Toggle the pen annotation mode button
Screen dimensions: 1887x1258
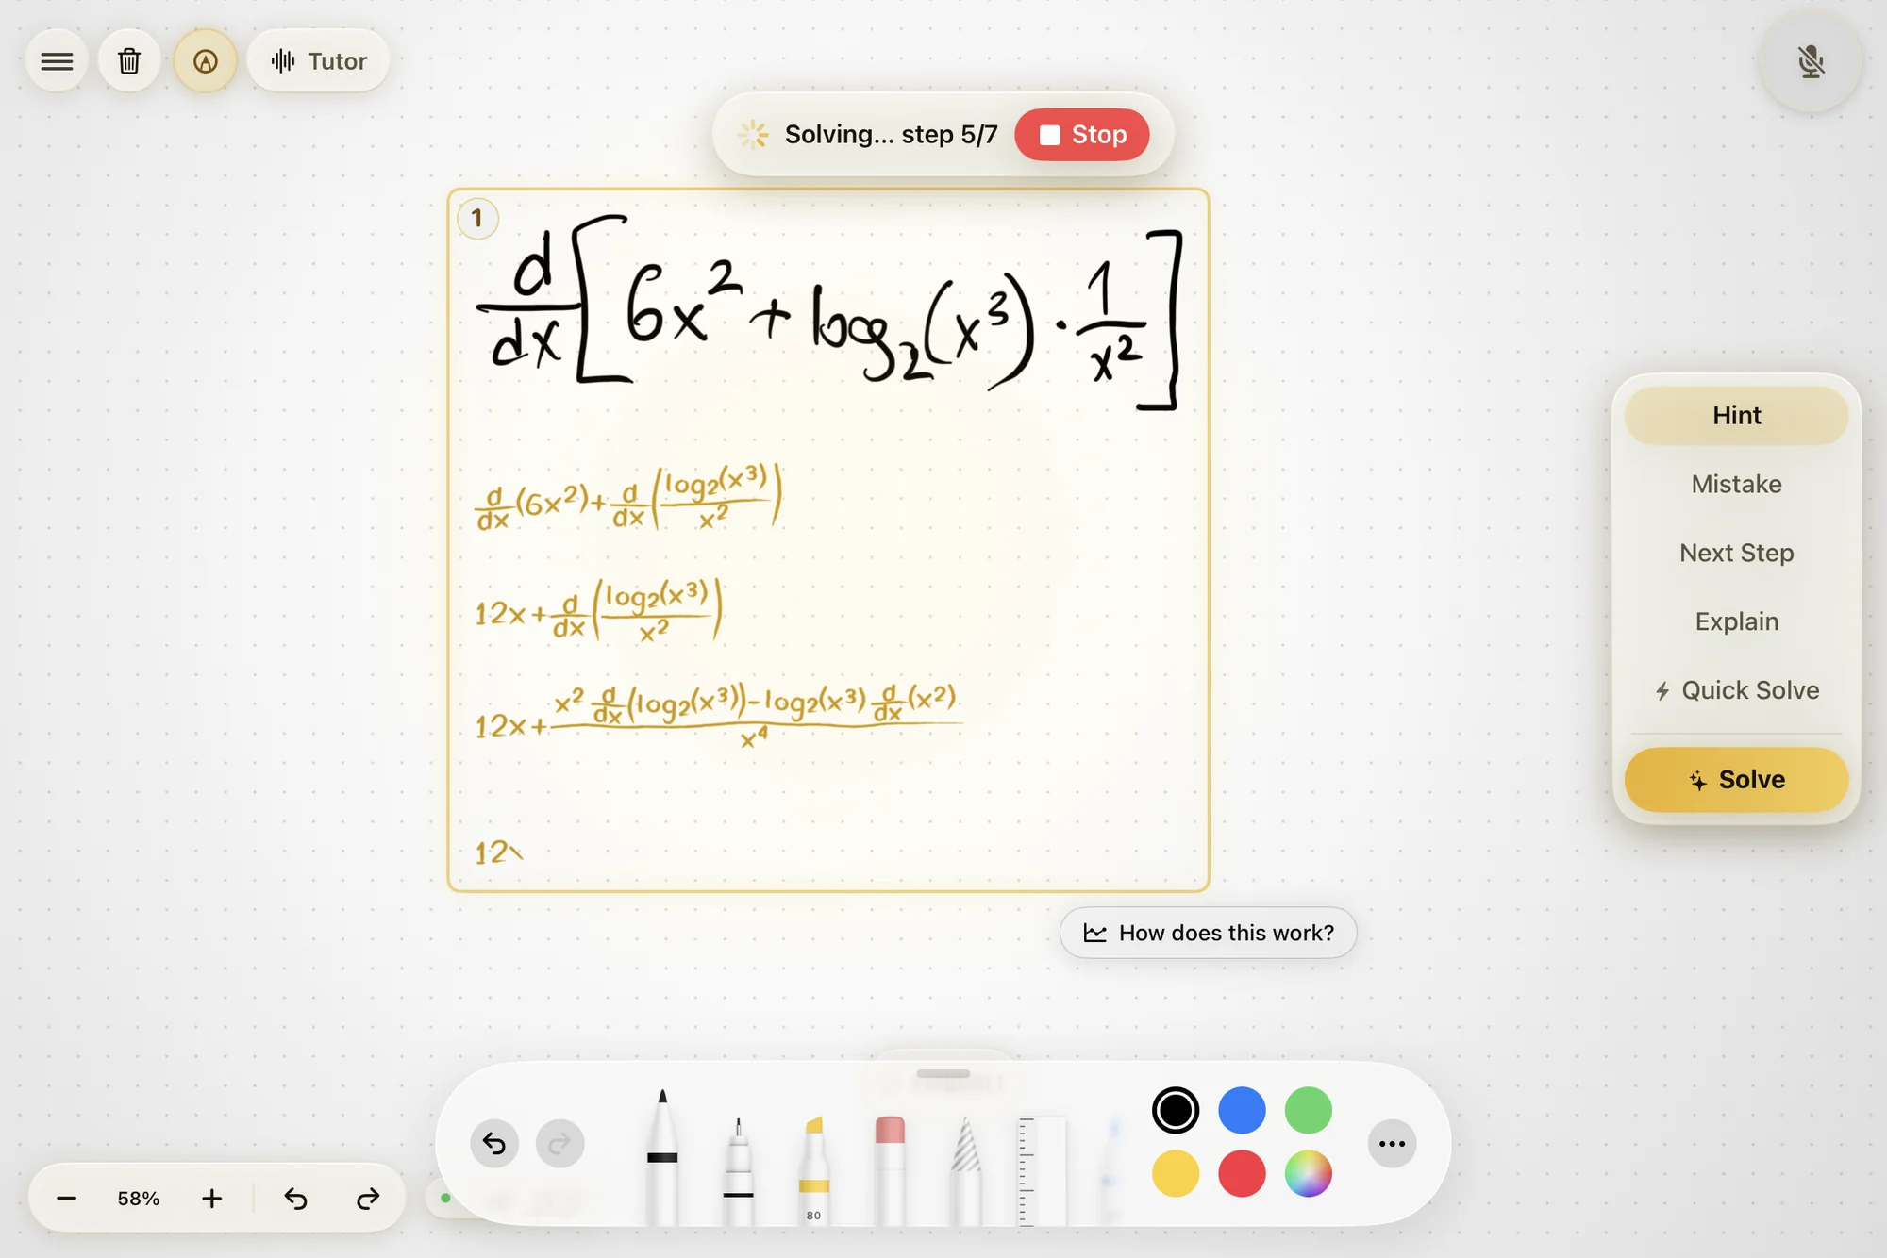[205, 61]
